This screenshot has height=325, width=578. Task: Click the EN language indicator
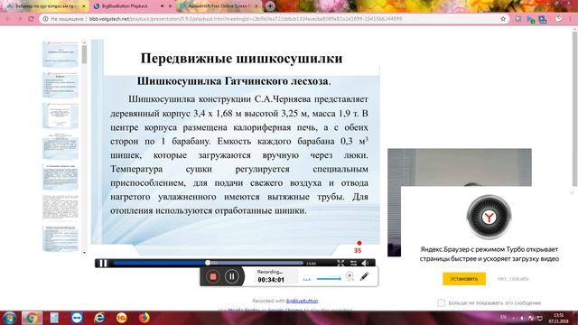pyautogui.click(x=504, y=318)
